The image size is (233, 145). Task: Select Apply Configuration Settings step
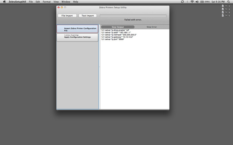pyautogui.click(x=77, y=37)
